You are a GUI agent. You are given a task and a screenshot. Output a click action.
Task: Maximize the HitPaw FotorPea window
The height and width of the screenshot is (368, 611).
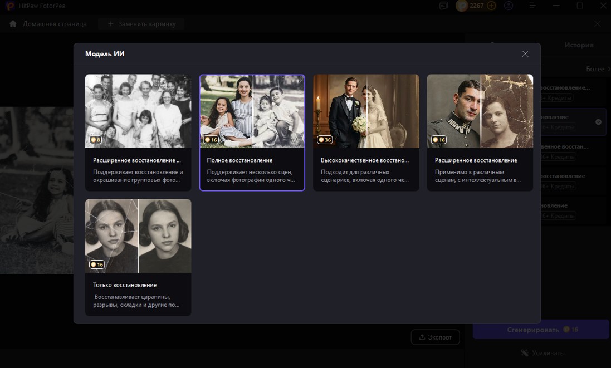tap(580, 6)
